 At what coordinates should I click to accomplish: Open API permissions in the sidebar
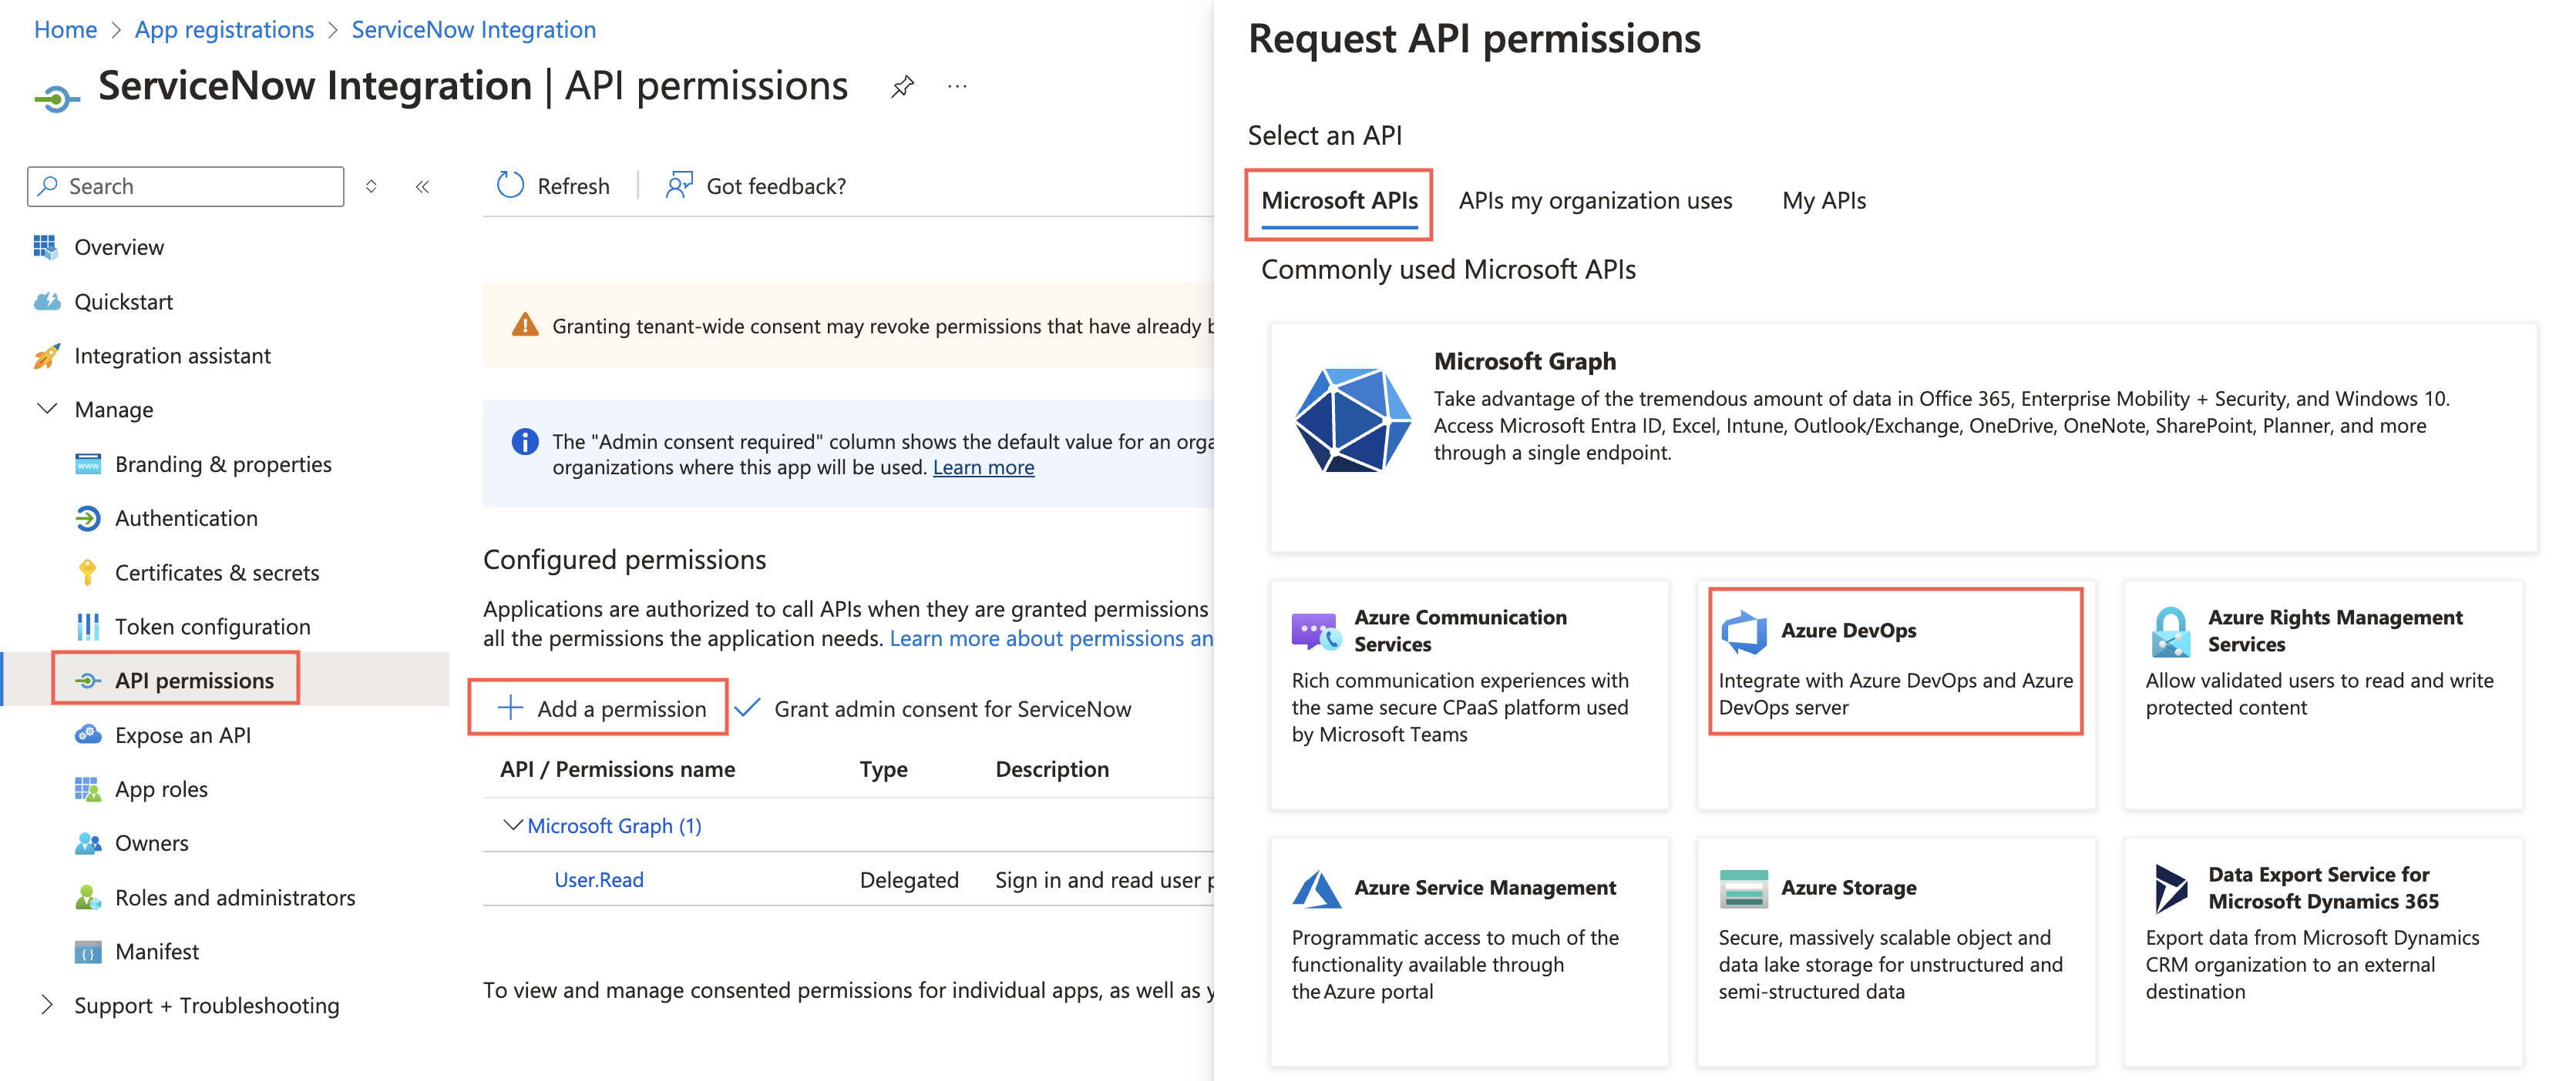point(194,681)
